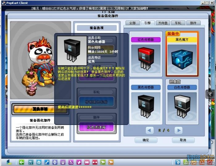Go to previous parts page arrow

click(149, 130)
